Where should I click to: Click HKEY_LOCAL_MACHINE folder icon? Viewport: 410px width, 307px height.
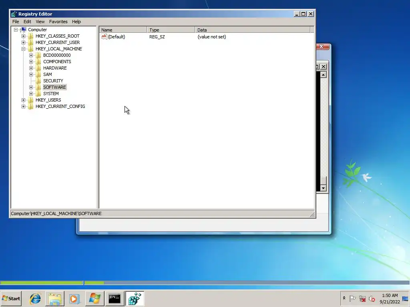click(x=30, y=49)
